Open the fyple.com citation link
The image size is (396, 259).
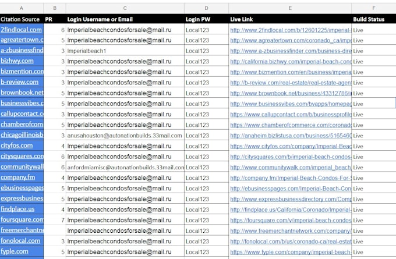pyautogui.click(x=15, y=251)
